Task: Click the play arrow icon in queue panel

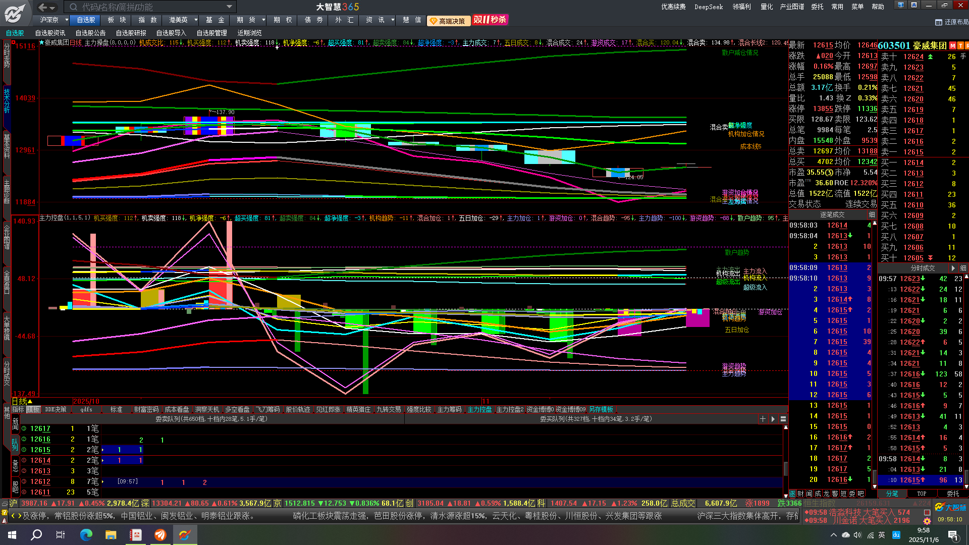Action: tap(773, 419)
